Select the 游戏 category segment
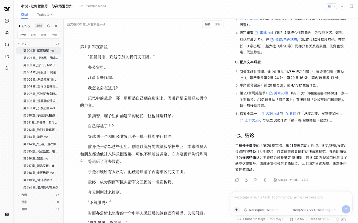Image resolution: width=358 pixels, height=223 pixels. pyautogui.click(x=44, y=35)
